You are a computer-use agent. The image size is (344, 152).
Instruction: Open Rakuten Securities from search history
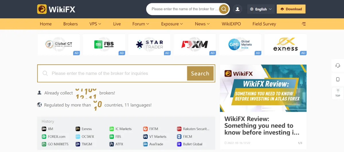(193, 129)
